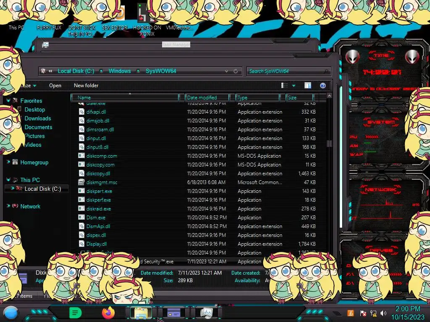Select the diskcomp.com file
The height and width of the screenshot is (322, 430).
102,156
